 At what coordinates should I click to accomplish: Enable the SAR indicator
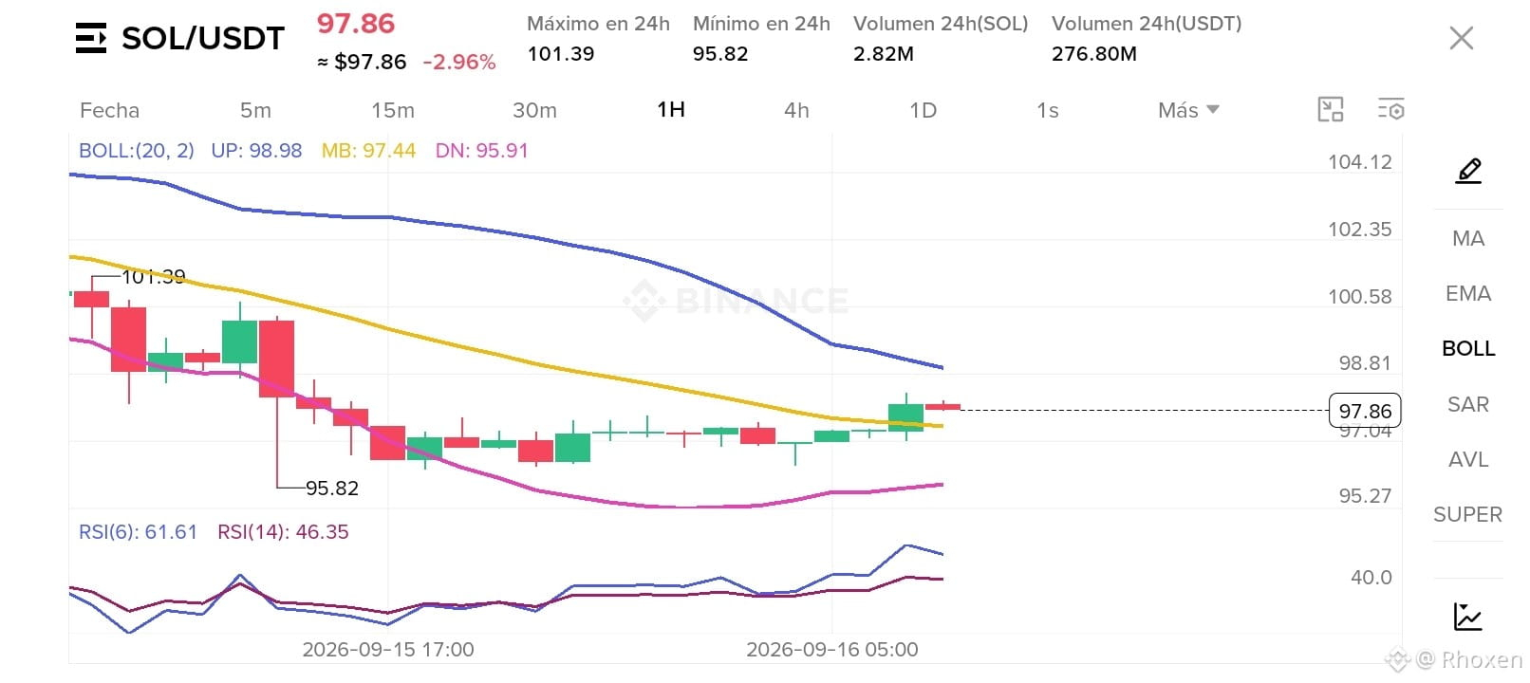click(1468, 404)
